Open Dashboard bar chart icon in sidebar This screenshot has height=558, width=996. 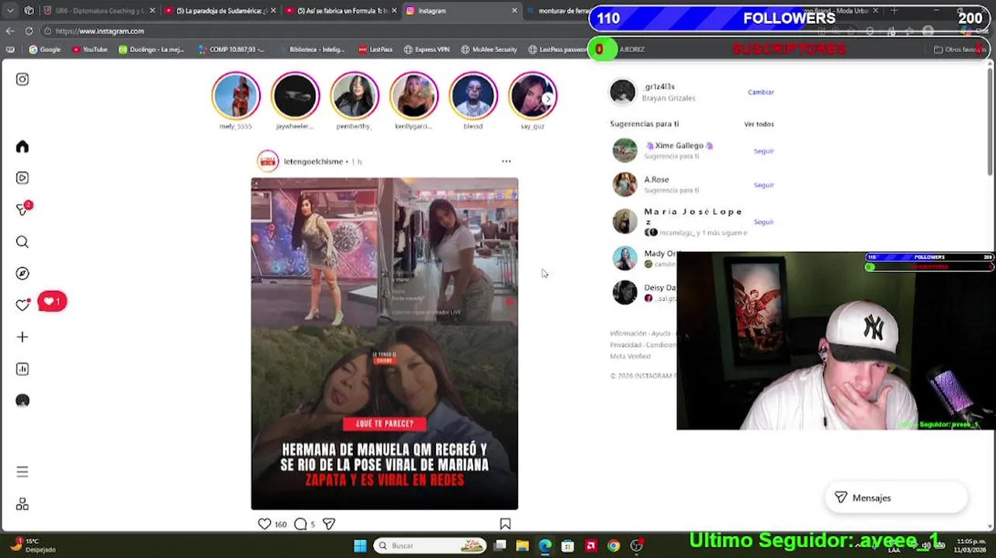click(22, 369)
